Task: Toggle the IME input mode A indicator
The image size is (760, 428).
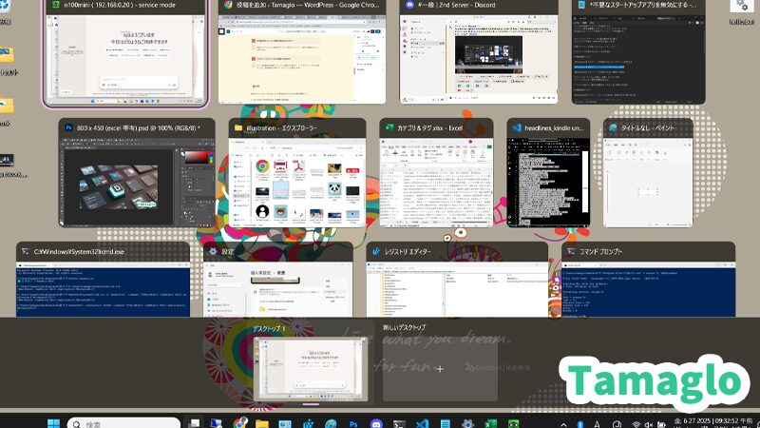Action: point(598,424)
